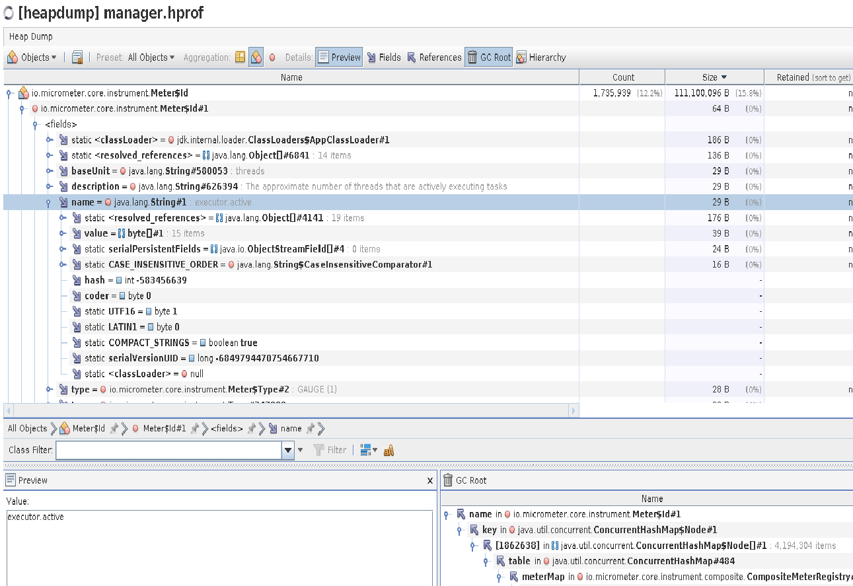This screenshot has width=853, height=586.
Task: Open the All Objects preset dropdown
Action: 151,57
